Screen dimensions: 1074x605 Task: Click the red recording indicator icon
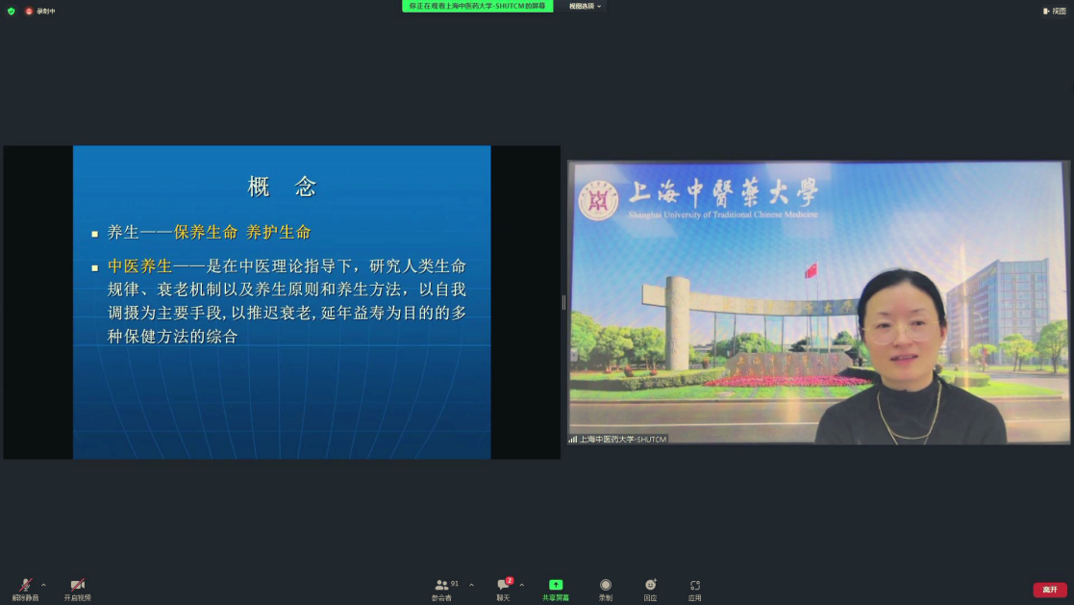click(29, 11)
